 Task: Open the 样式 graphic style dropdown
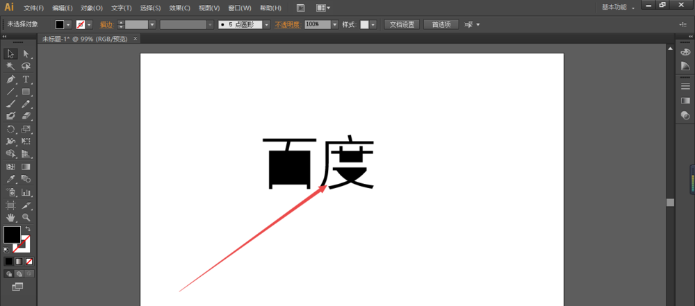coord(373,25)
